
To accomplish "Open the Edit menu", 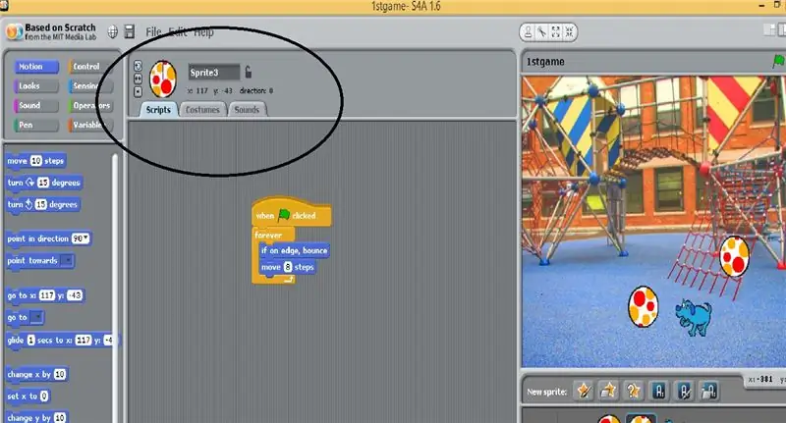I will [x=178, y=32].
